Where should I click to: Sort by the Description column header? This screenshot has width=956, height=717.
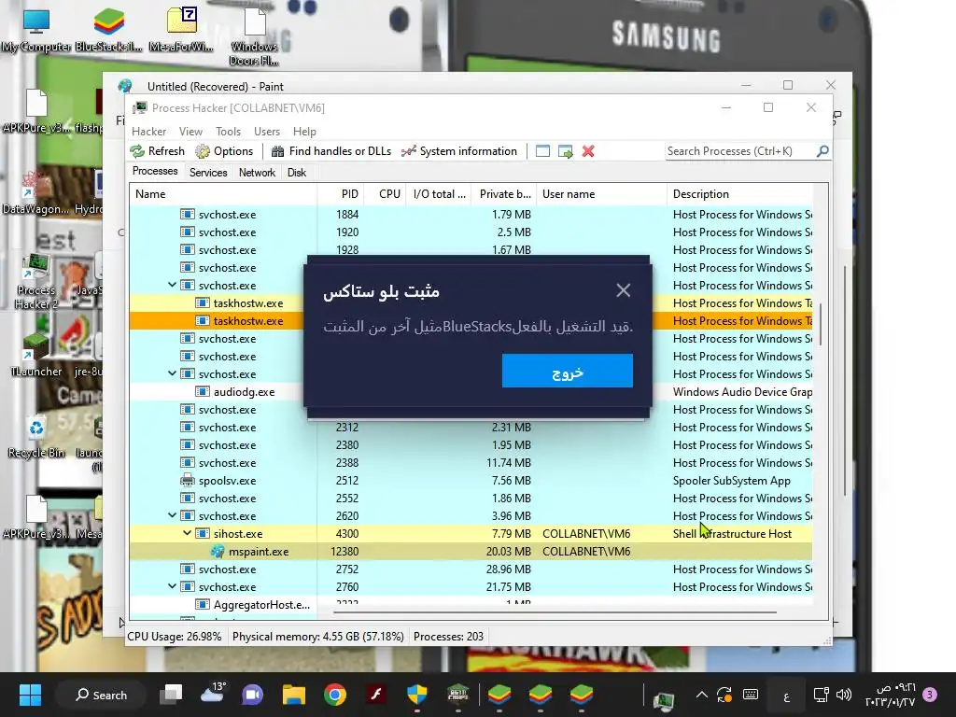pyautogui.click(x=740, y=194)
